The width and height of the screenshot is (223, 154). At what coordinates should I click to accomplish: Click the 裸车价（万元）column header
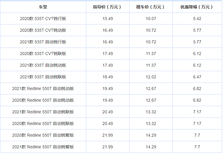click(x=151, y=7)
